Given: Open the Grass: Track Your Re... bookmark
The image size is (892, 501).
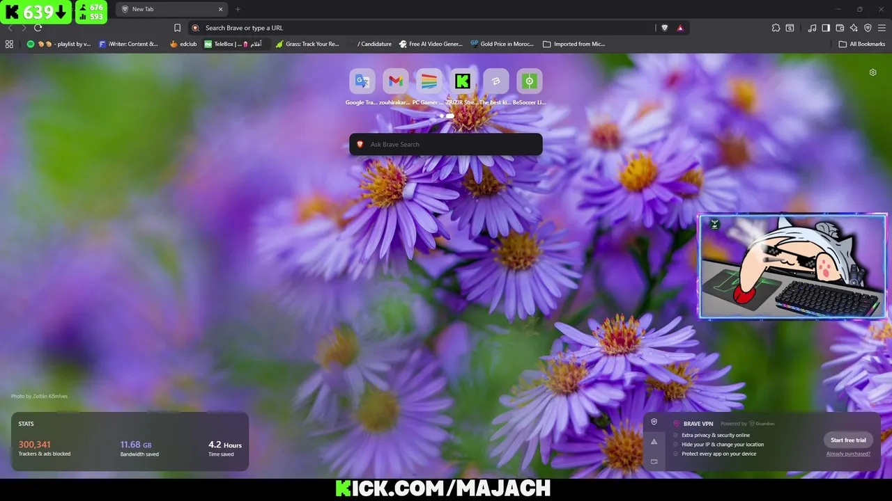Looking at the screenshot, I should (307, 44).
